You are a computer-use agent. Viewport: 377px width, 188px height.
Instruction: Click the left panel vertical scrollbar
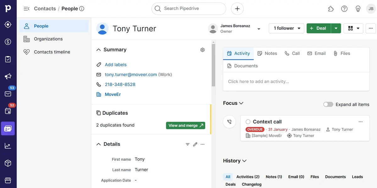213,66
